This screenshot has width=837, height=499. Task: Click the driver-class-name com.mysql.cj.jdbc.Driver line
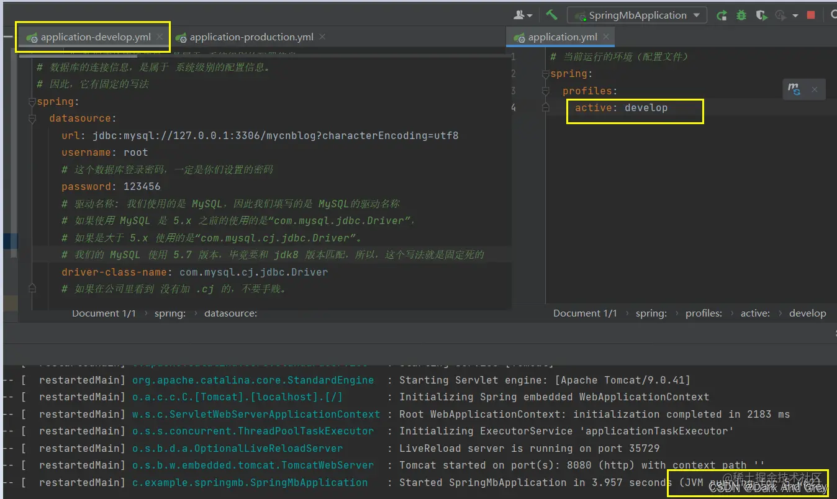[x=194, y=272]
